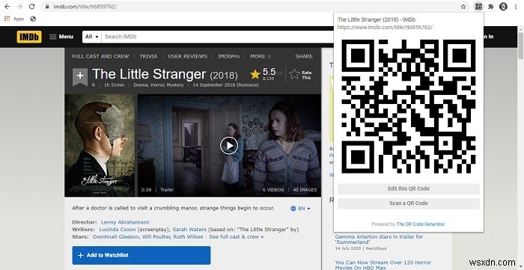Image resolution: width=524 pixels, height=270 pixels.
Task: Click Scan a QR Code button
Action: click(x=409, y=203)
